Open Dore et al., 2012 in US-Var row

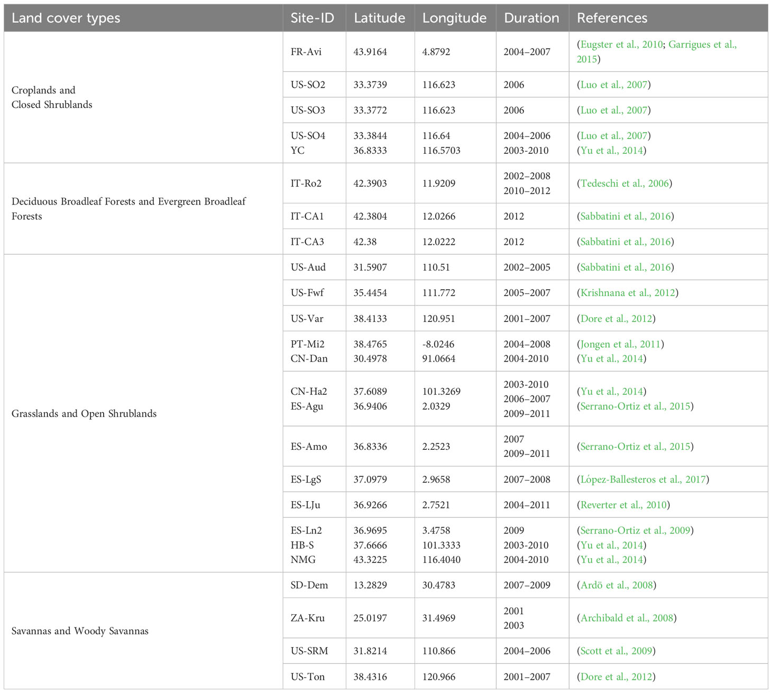pos(616,319)
